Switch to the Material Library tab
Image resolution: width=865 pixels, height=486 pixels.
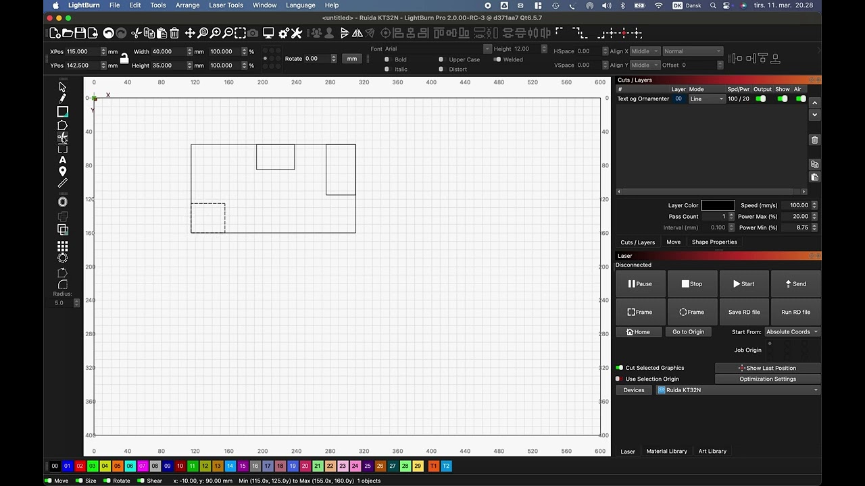click(x=666, y=451)
